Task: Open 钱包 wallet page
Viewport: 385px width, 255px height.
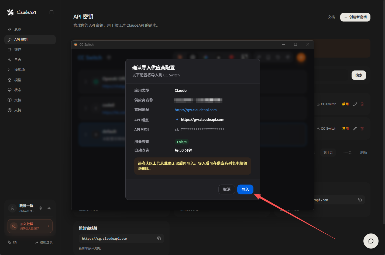Action: click(30, 49)
